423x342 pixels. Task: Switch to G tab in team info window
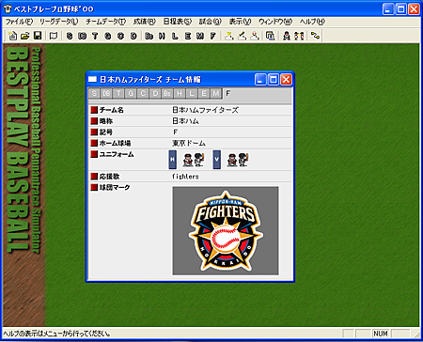pos(131,93)
